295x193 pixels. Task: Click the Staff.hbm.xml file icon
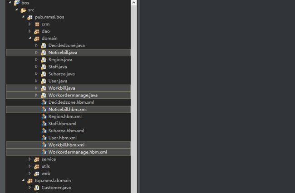[44, 124]
